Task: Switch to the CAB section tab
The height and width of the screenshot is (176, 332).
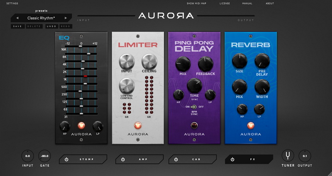Action: click(x=193, y=159)
